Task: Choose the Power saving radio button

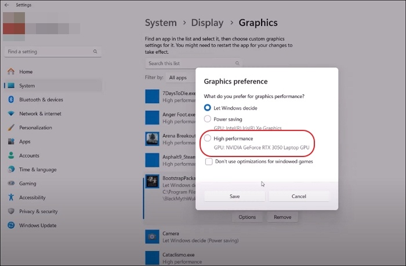Action: (x=208, y=119)
